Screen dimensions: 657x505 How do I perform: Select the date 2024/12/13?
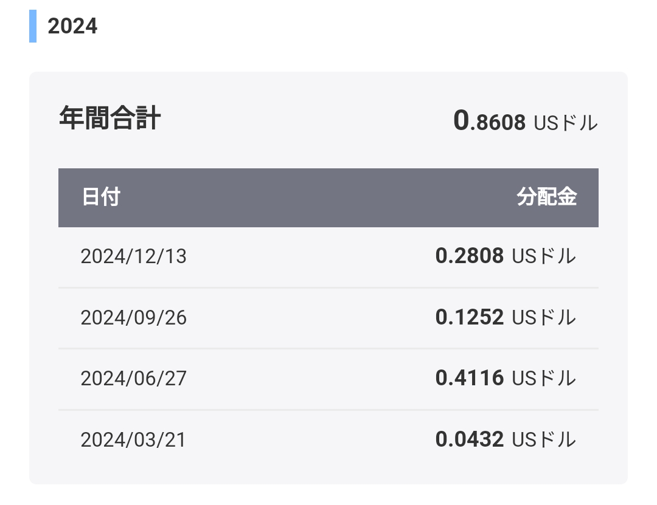click(133, 256)
